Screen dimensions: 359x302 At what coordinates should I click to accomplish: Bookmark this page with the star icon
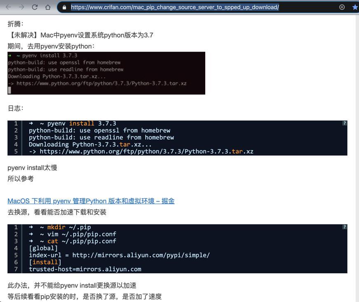355,7
